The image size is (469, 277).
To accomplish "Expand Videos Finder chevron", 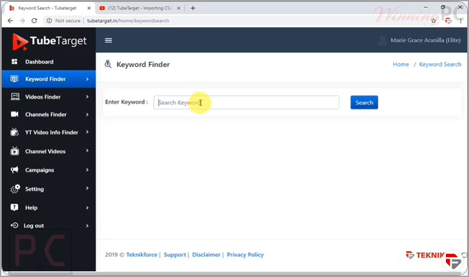I will (x=87, y=97).
